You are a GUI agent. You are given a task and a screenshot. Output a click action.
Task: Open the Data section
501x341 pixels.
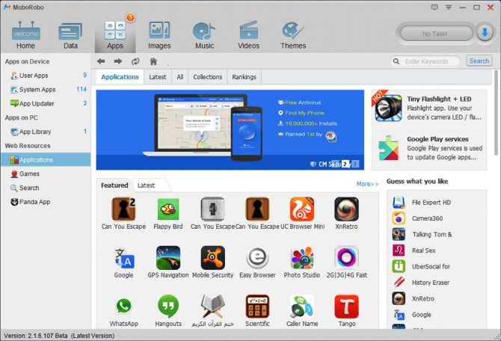pyautogui.click(x=70, y=35)
